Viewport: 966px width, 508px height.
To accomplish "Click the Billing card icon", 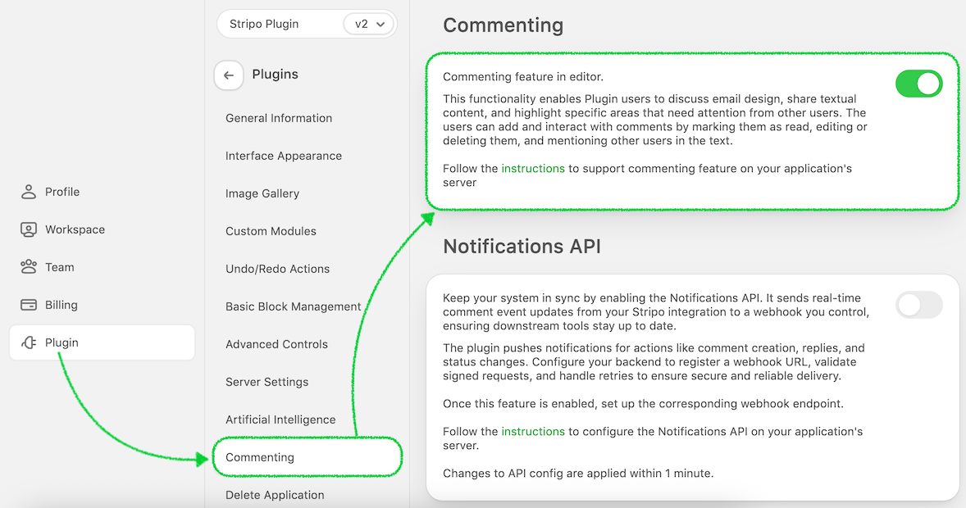I will pyautogui.click(x=29, y=305).
